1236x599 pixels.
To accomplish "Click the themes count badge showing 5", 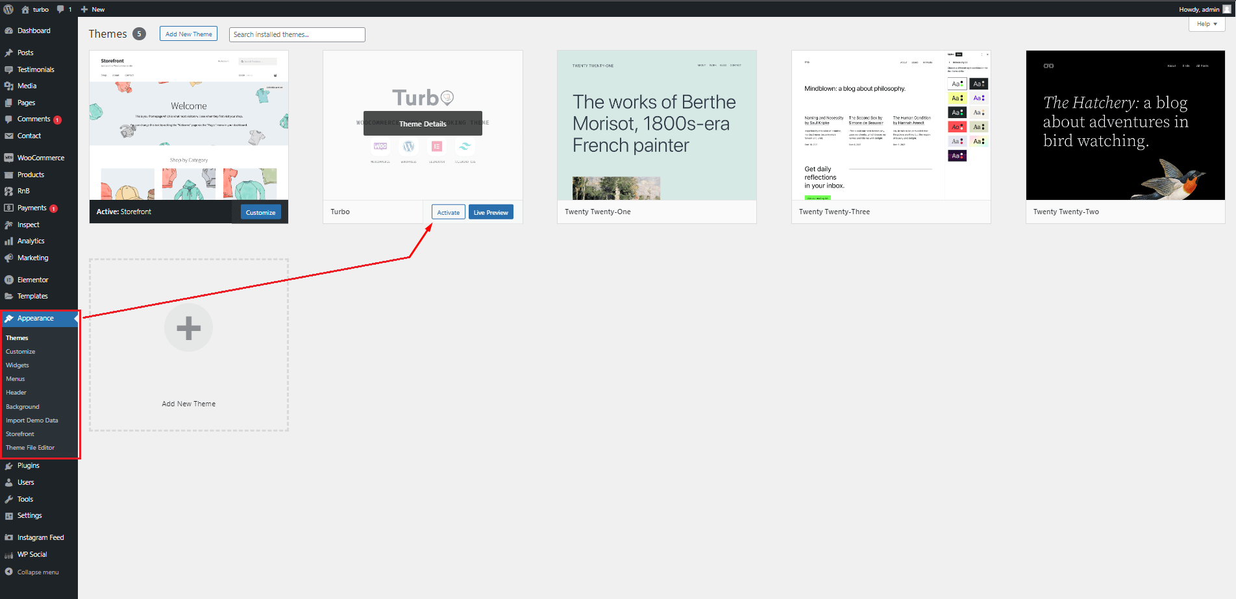I will (139, 34).
